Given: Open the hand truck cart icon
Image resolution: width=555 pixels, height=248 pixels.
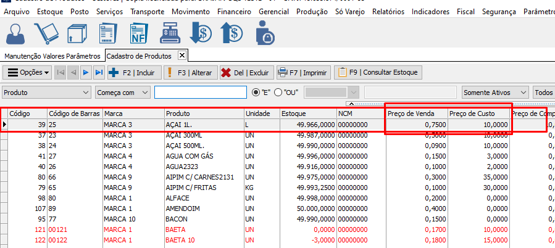Looking at the screenshot, I should [46, 33].
